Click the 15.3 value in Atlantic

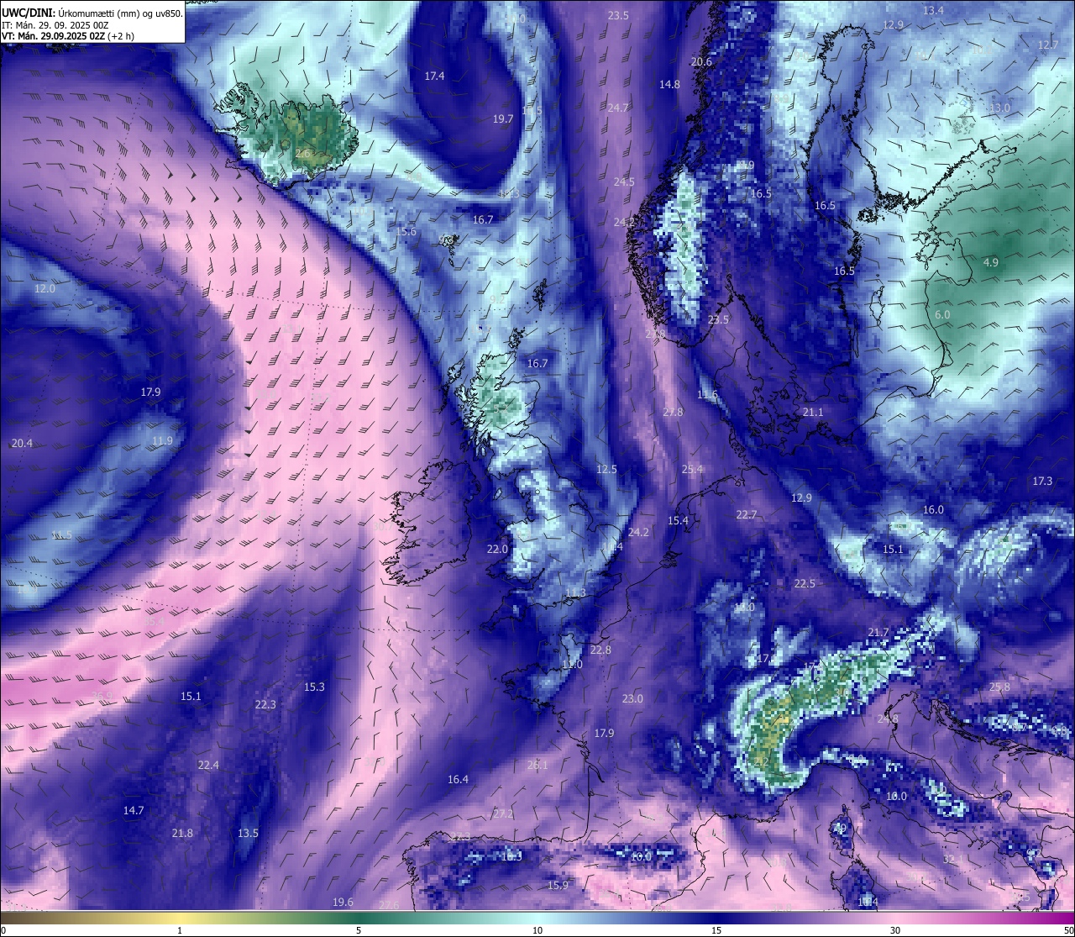click(x=314, y=687)
